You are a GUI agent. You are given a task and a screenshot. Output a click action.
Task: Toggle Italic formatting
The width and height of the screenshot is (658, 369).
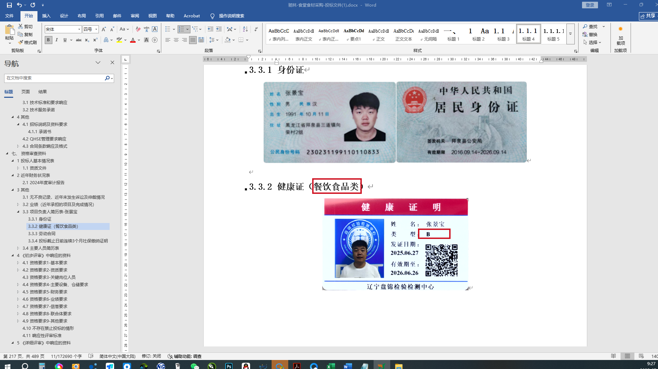[57, 40]
